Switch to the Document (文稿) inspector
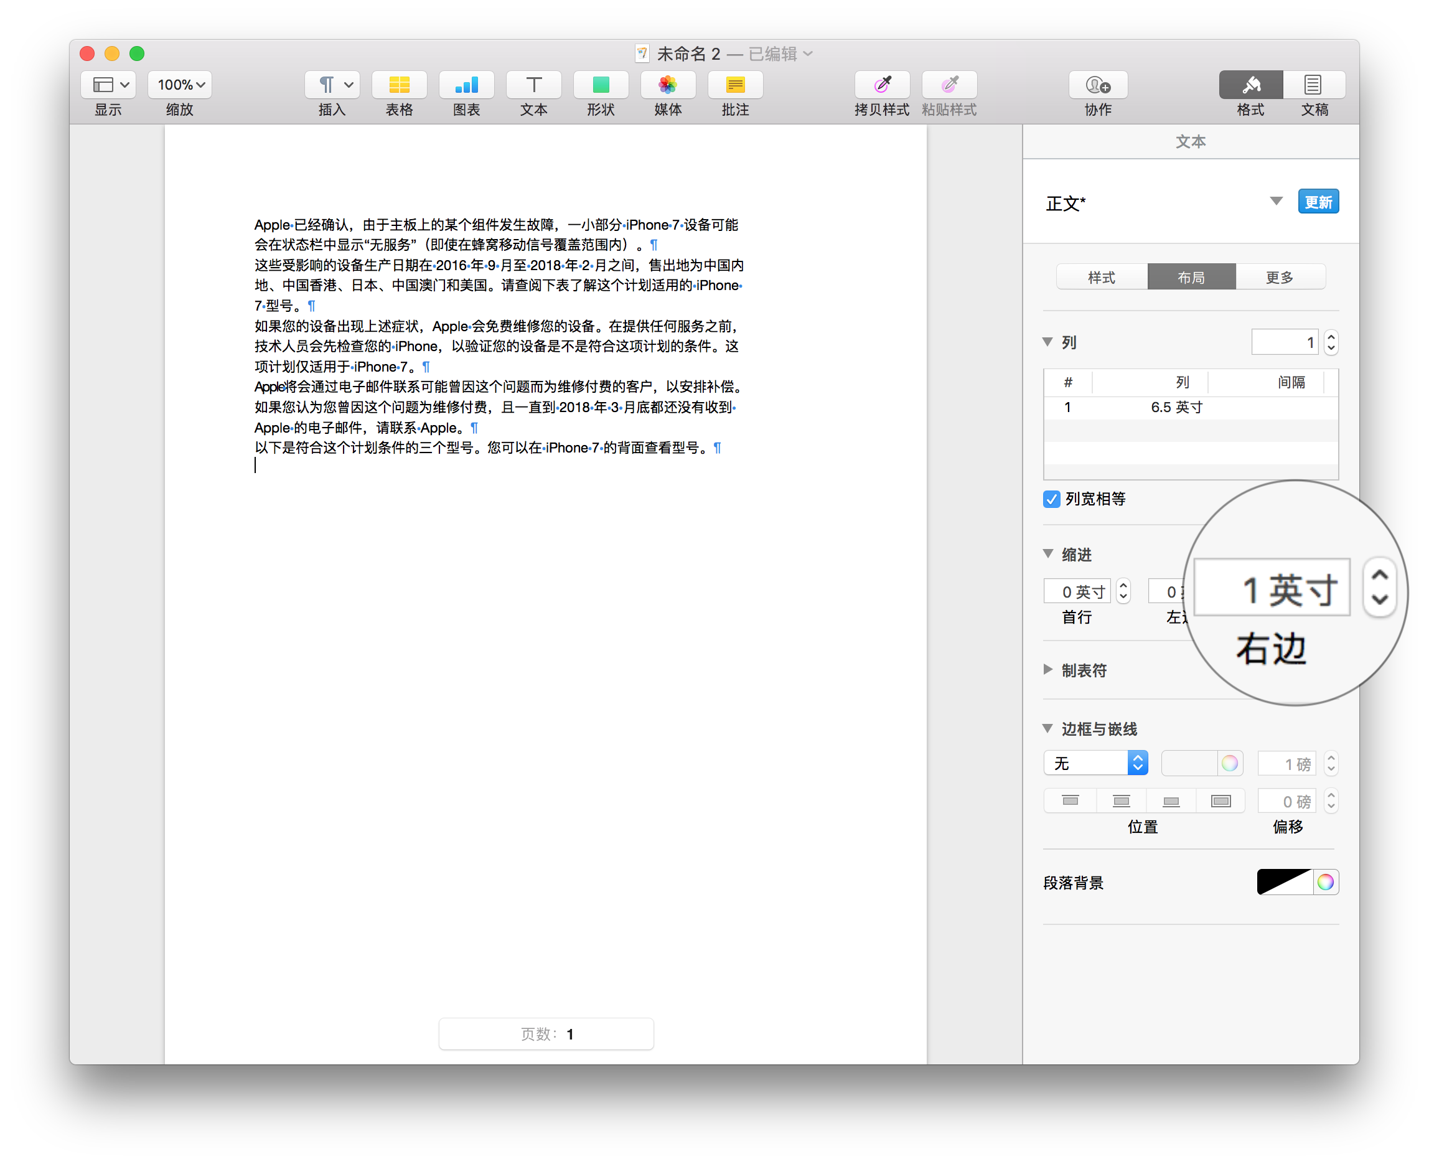1429x1164 pixels. 1314,85
